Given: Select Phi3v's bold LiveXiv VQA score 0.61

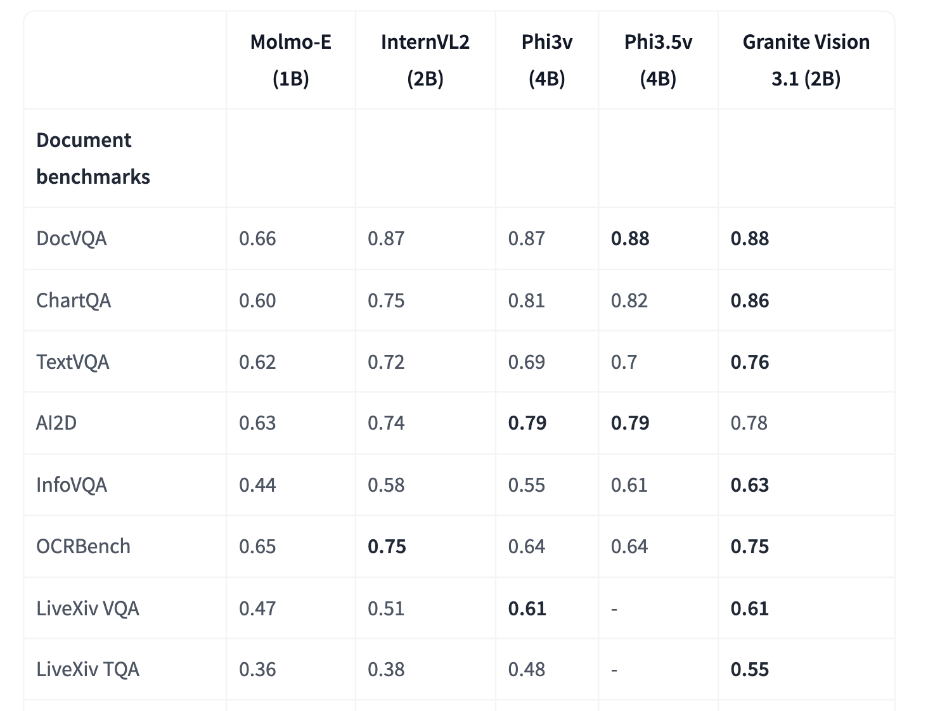Looking at the screenshot, I should tap(527, 608).
